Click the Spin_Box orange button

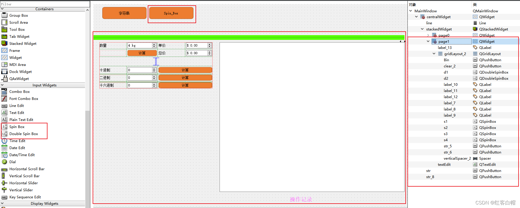171,13
